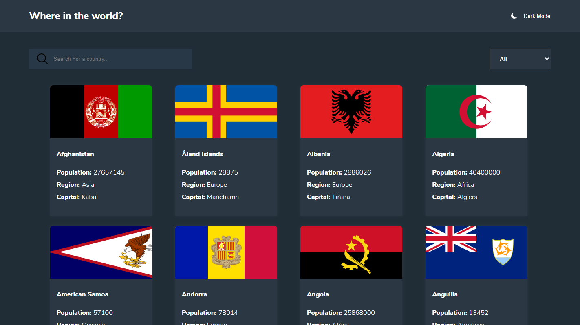580x325 pixels.
Task: Click population value 25868000
Action: pos(359,313)
